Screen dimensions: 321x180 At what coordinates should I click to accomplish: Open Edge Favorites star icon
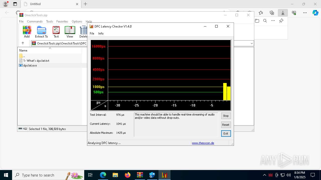pyautogui.click(x=261, y=13)
